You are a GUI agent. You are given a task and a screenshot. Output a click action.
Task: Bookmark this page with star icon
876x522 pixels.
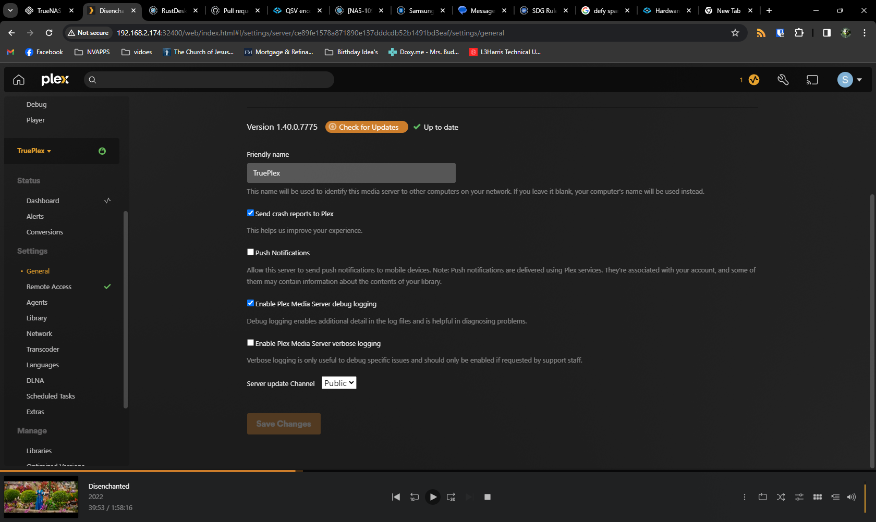pos(735,33)
